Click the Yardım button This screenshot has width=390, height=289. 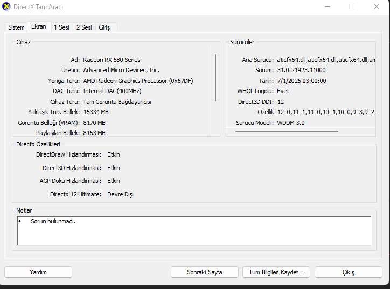tap(38, 272)
